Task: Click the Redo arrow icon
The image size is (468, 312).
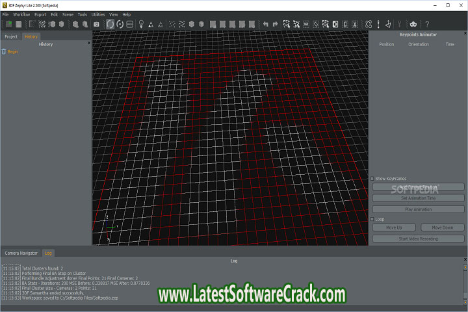Action: [x=275, y=24]
